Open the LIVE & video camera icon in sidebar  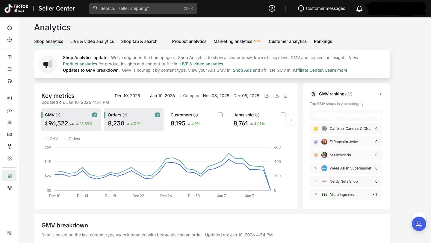pyautogui.click(x=10, y=134)
